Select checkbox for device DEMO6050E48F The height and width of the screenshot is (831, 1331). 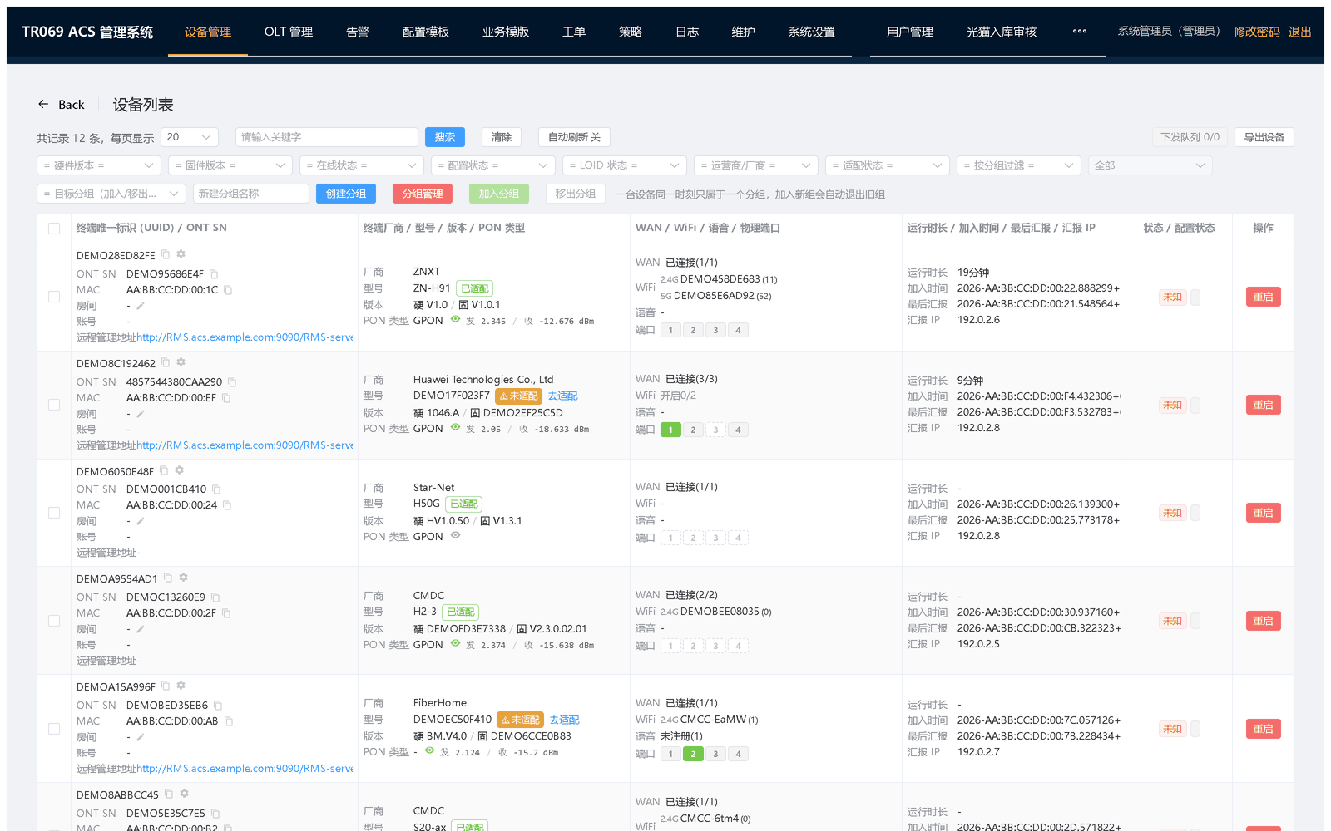coord(54,513)
